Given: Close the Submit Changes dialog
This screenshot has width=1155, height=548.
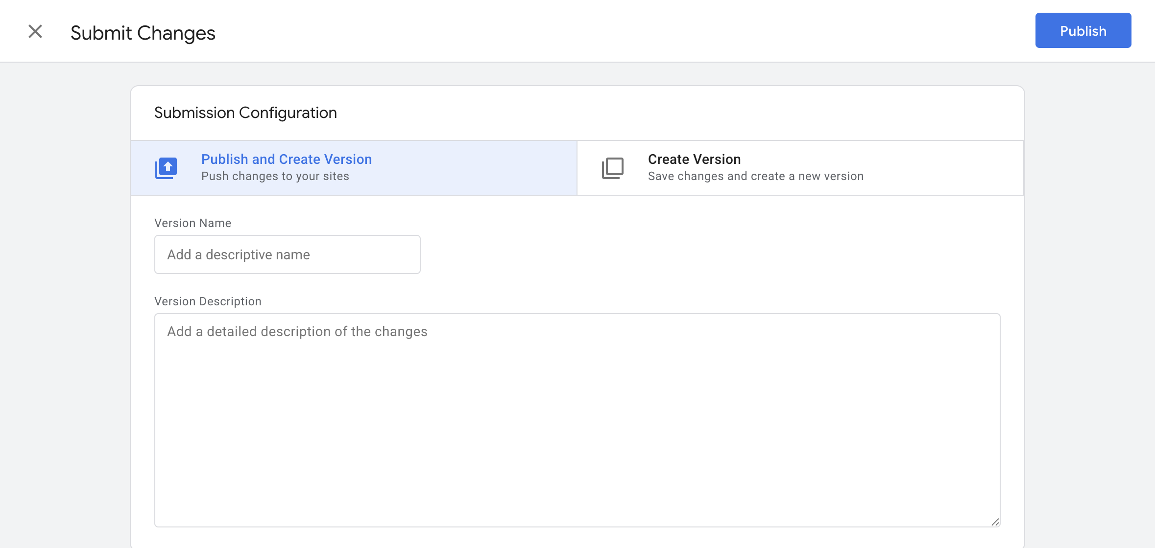Looking at the screenshot, I should [35, 31].
